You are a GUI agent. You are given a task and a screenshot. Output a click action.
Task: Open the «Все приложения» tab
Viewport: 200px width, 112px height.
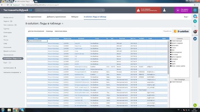[x=34, y=17]
